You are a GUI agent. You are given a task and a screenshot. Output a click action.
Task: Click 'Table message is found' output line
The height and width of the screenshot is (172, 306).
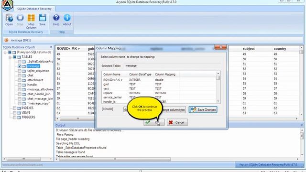point(70,152)
